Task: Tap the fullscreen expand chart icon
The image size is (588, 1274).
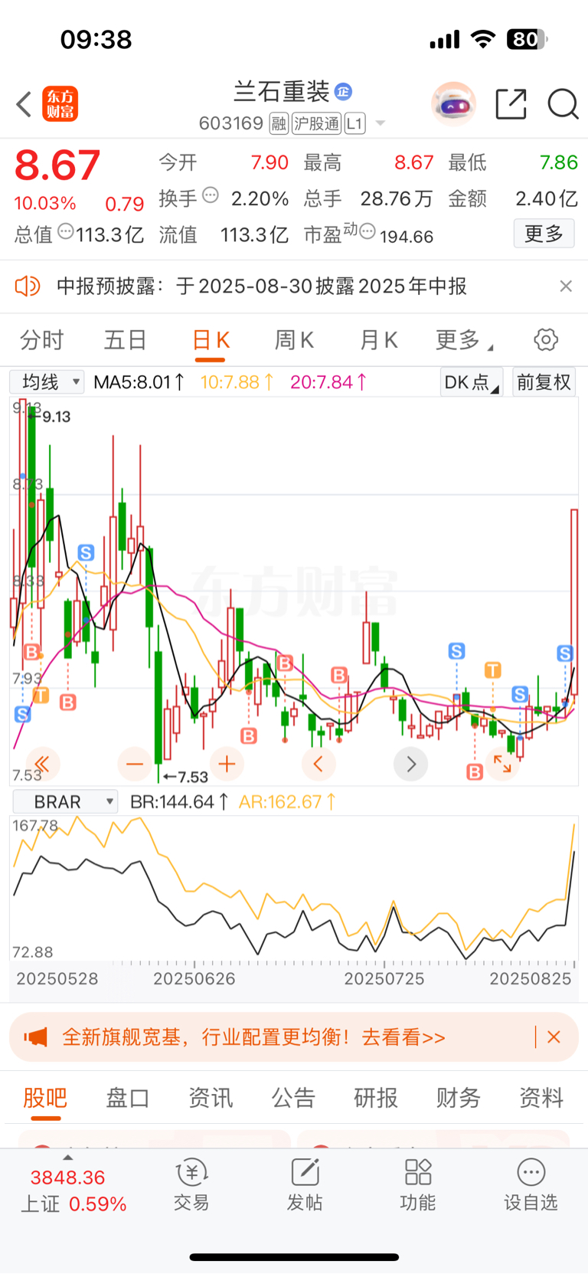Action: pyautogui.click(x=502, y=763)
